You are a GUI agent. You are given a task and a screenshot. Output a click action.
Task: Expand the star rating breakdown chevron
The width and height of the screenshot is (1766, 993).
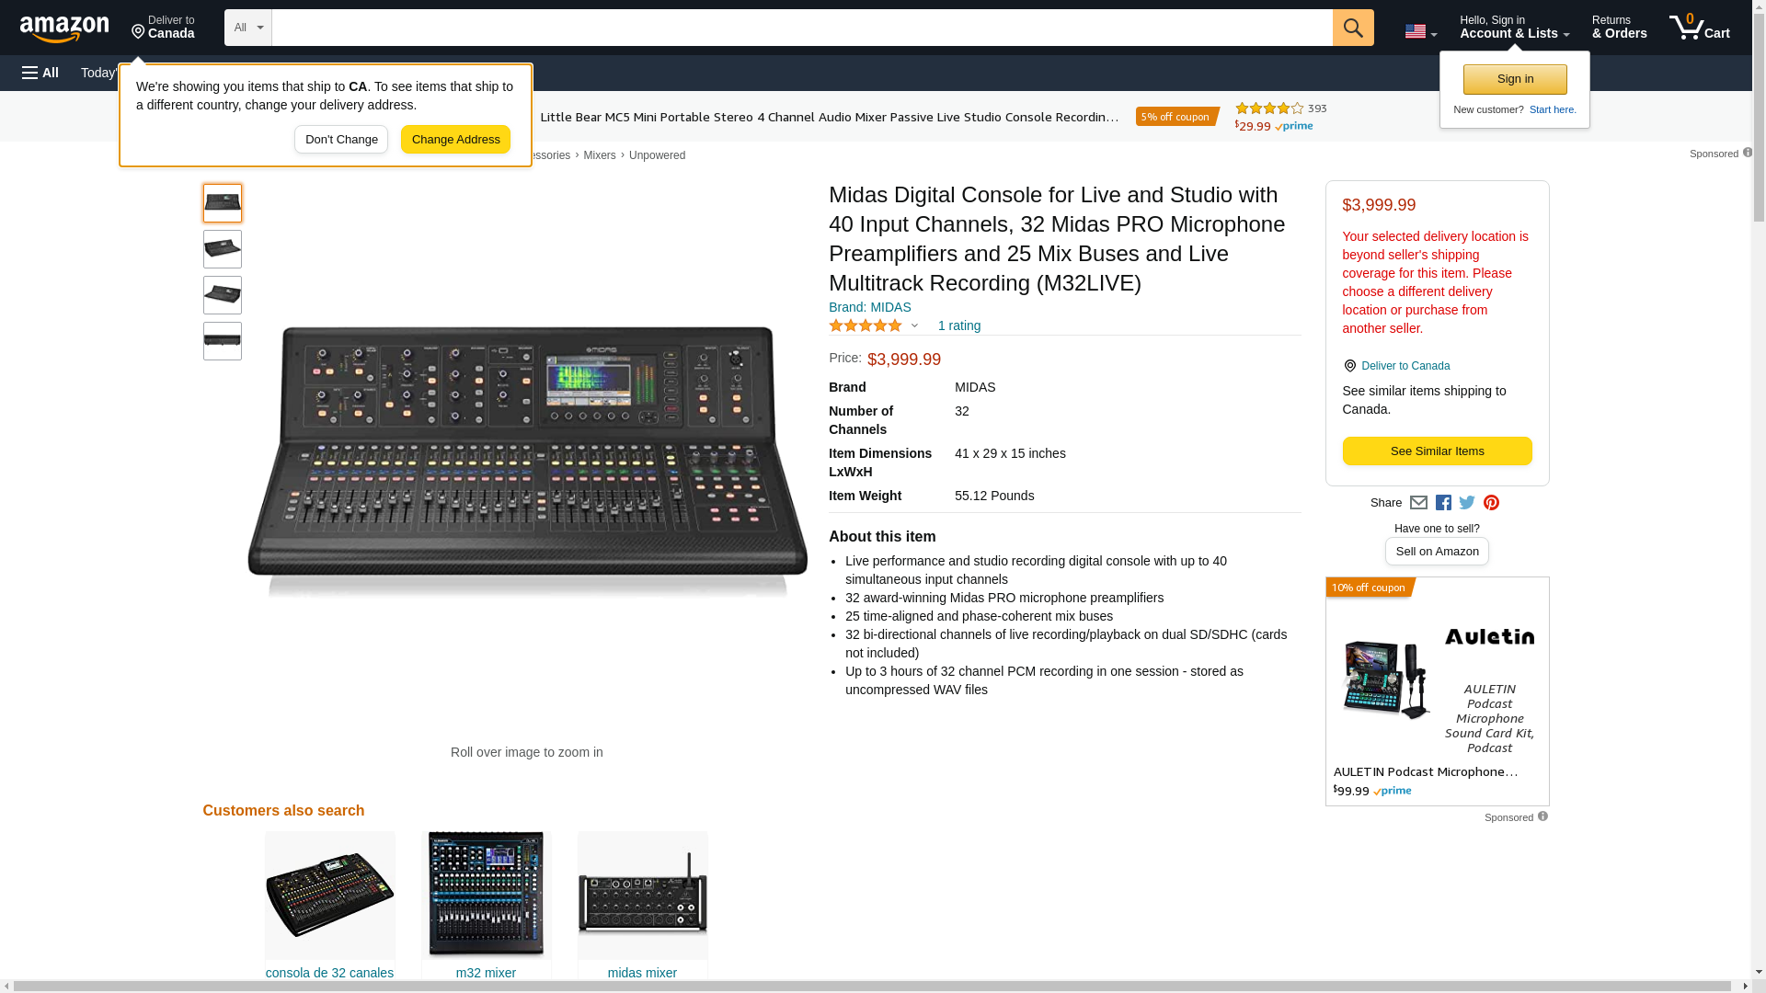[914, 325]
